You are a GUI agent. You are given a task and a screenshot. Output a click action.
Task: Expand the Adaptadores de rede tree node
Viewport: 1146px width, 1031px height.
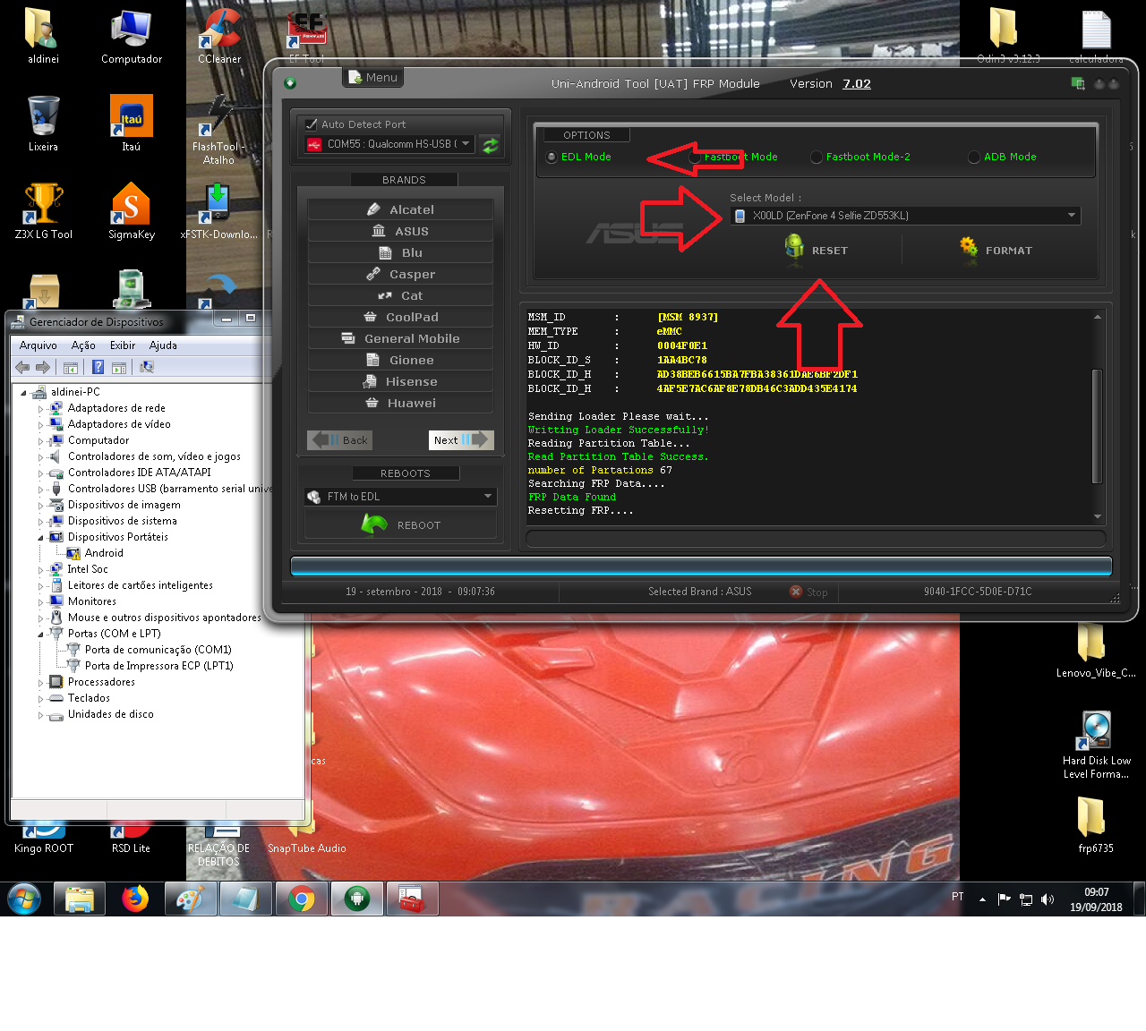[40, 409]
